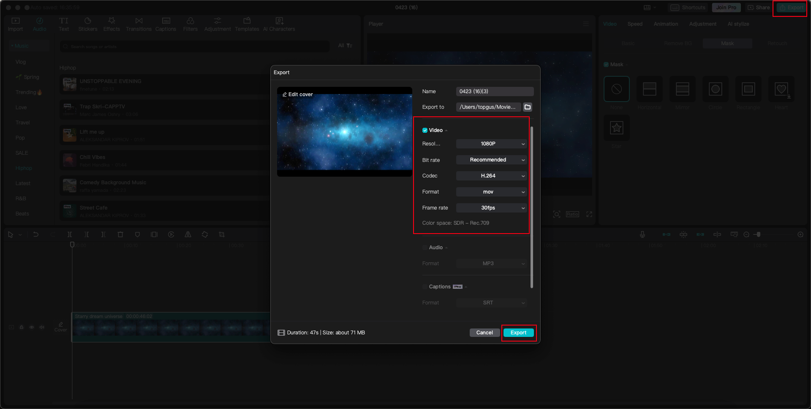Screen dimensions: 811x409
Task: Browse export folder with the folder icon
Action: pyautogui.click(x=528, y=107)
